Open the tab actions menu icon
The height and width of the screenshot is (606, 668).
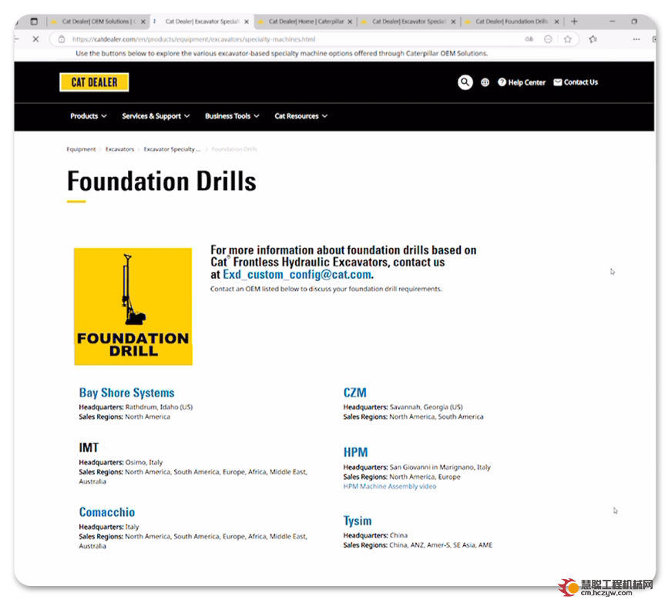(x=34, y=22)
